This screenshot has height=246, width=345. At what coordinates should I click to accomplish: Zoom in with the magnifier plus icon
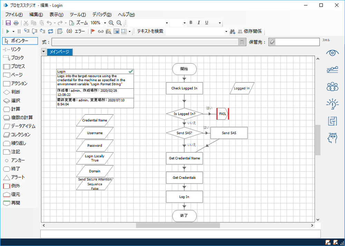pos(111,23)
